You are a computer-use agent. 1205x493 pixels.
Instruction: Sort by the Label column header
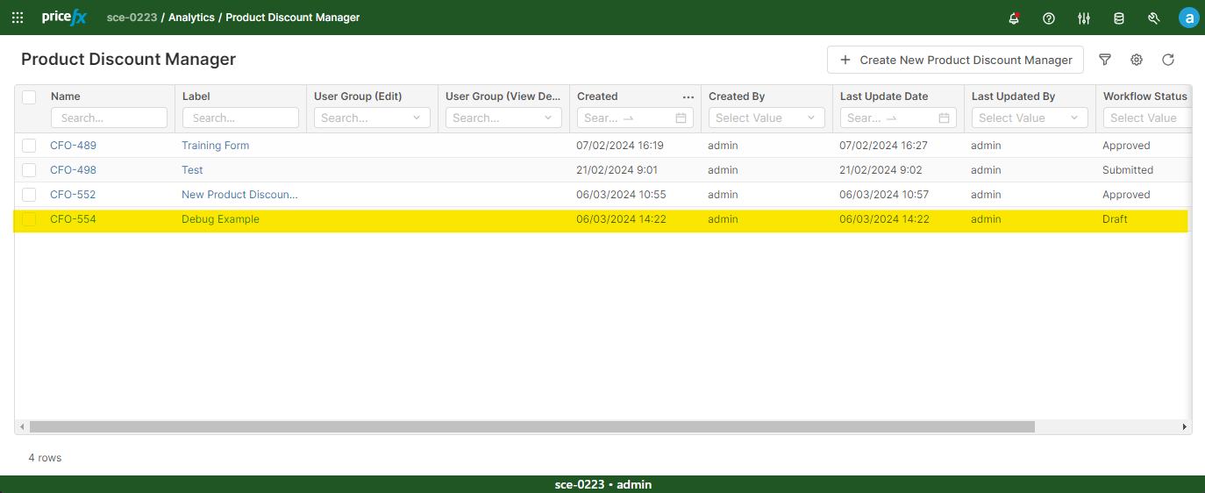196,96
